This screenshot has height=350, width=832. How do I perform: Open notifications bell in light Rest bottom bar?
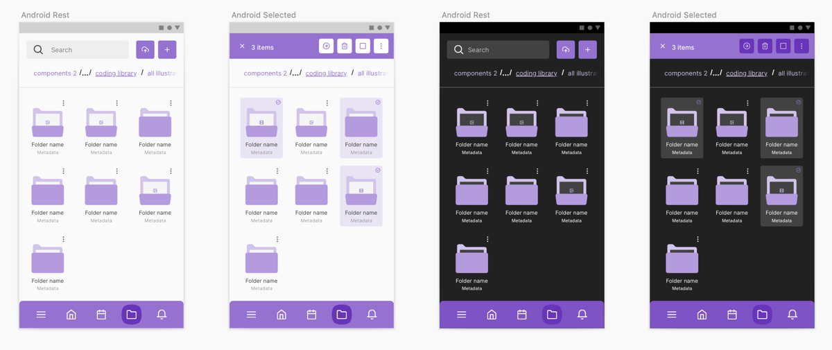click(162, 315)
